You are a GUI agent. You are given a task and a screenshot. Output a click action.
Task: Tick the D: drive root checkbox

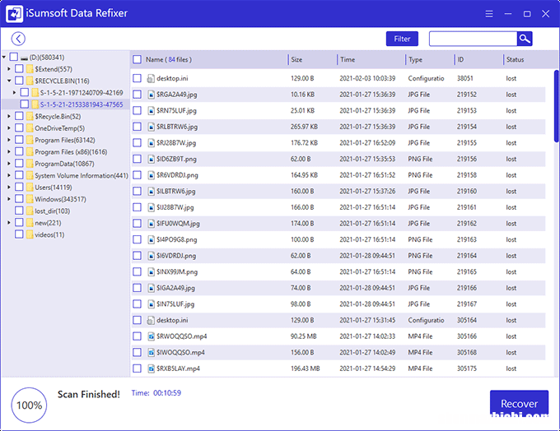coord(13,57)
